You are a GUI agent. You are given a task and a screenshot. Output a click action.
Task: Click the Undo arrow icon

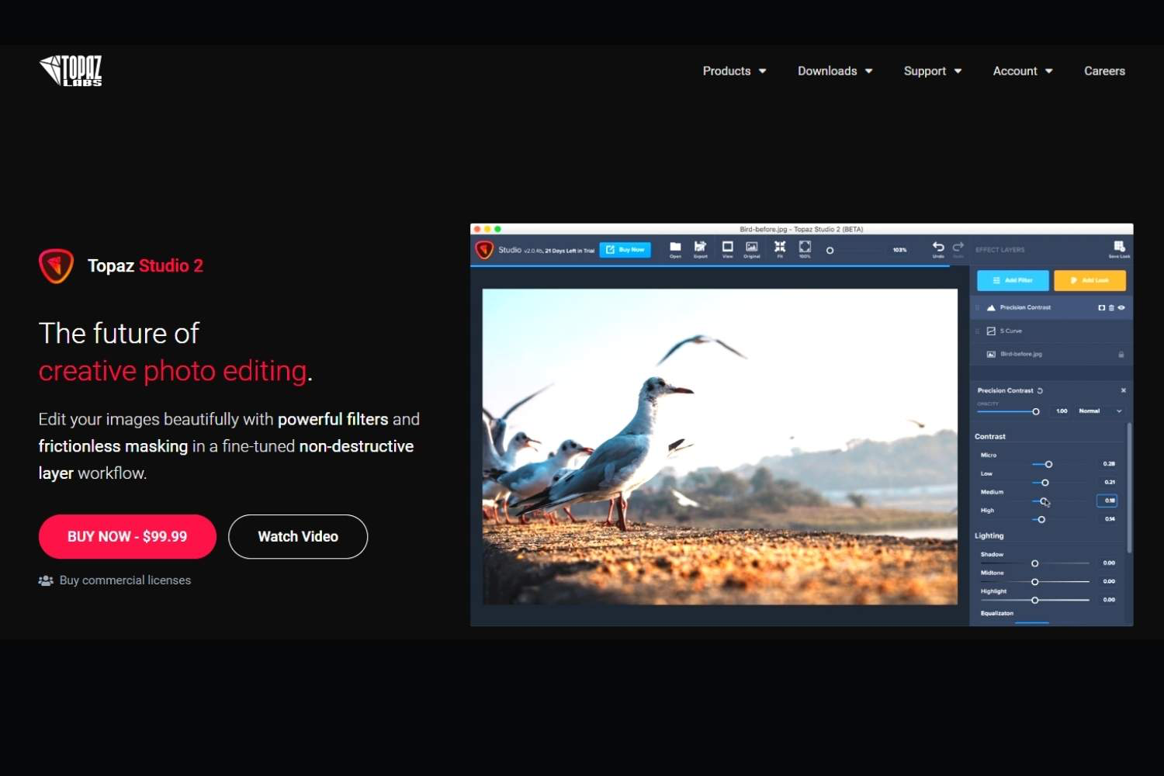tap(938, 247)
